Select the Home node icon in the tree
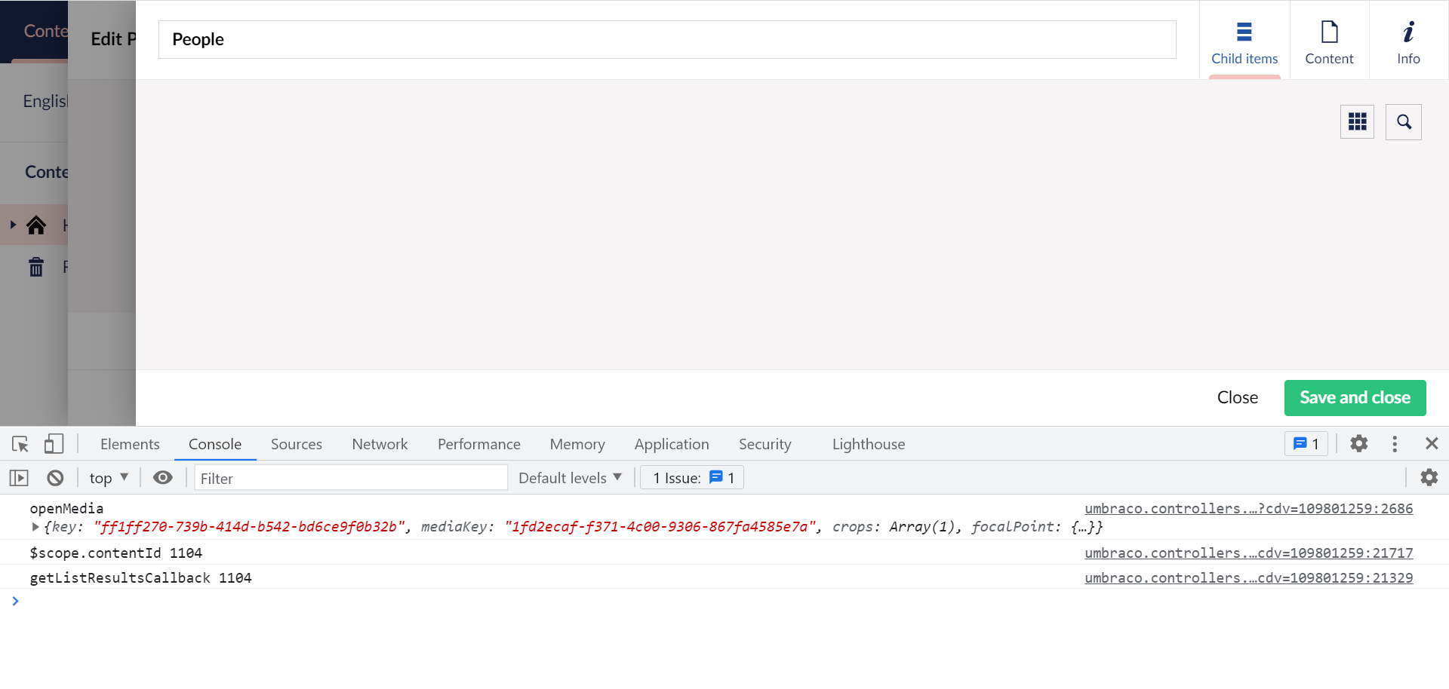 [x=35, y=225]
